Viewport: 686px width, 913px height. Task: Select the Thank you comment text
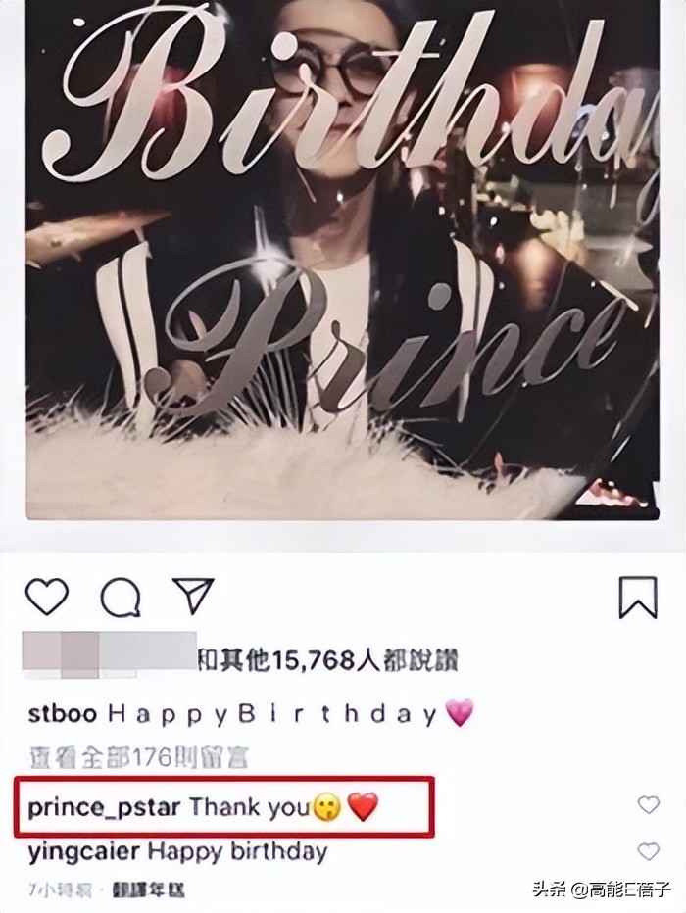(249, 807)
